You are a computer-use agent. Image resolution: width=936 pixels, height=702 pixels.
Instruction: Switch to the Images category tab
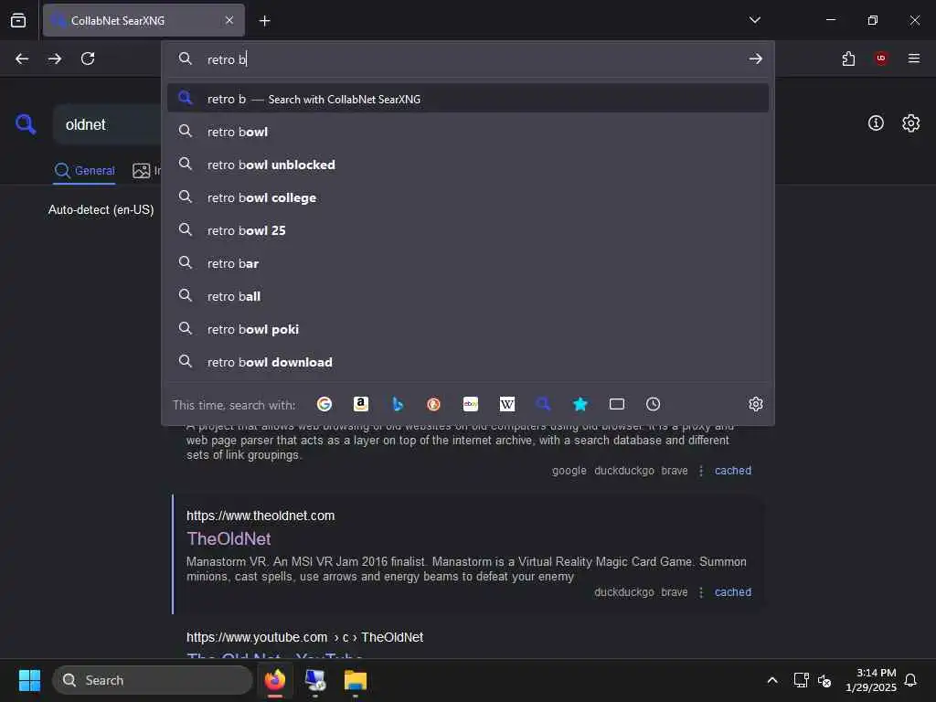point(146,171)
